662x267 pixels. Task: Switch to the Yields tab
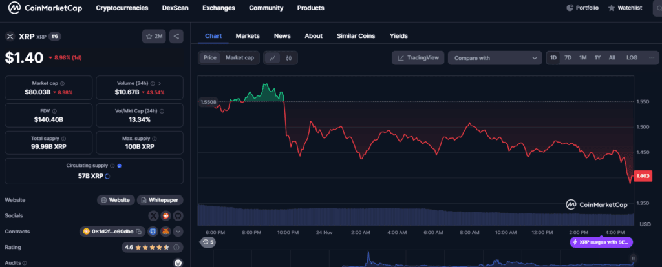398,36
